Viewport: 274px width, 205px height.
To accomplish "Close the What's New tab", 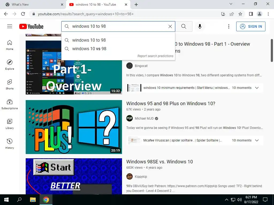I will tap(62, 5).
